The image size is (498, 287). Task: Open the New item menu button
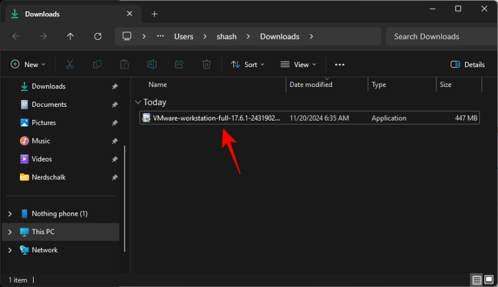point(27,65)
